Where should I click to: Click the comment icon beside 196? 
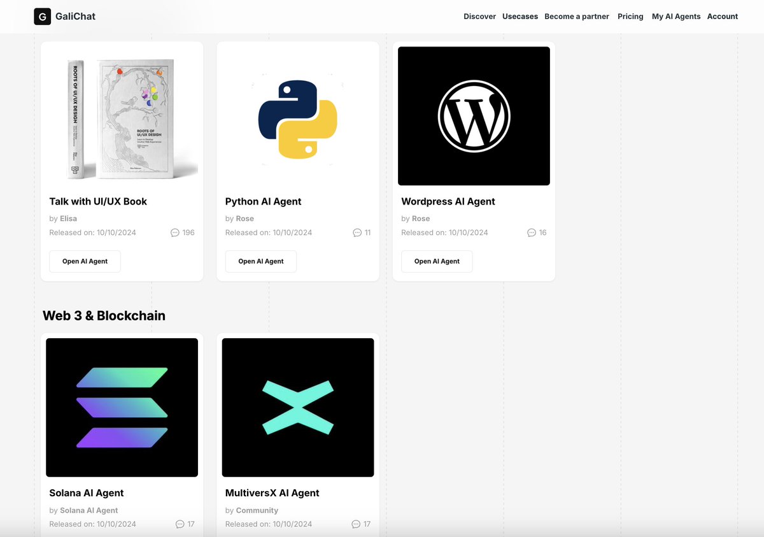tap(175, 233)
